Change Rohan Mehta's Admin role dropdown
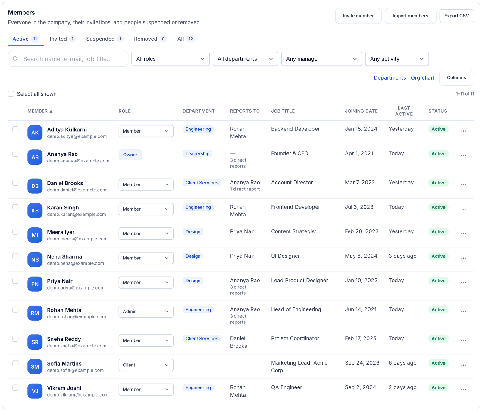 pyautogui.click(x=146, y=312)
